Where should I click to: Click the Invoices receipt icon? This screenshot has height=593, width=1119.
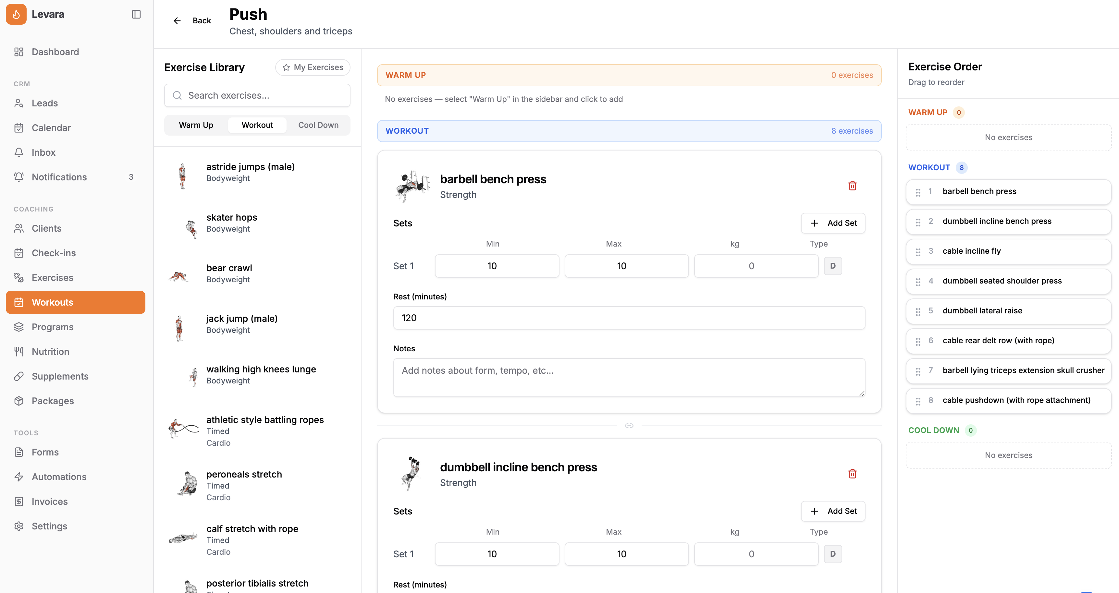click(19, 502)
